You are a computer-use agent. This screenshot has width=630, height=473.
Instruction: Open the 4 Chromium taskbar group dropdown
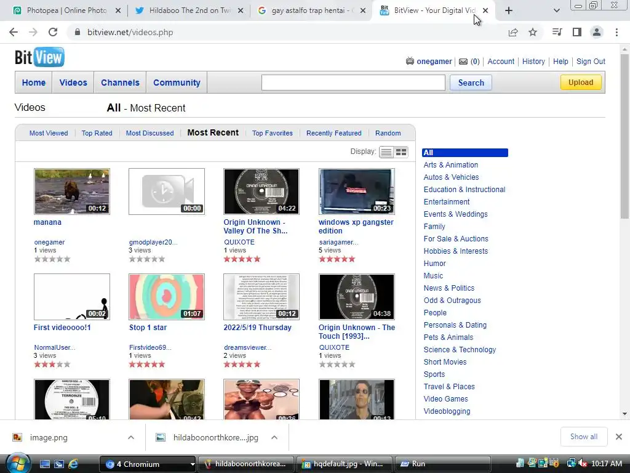[193, 464]
